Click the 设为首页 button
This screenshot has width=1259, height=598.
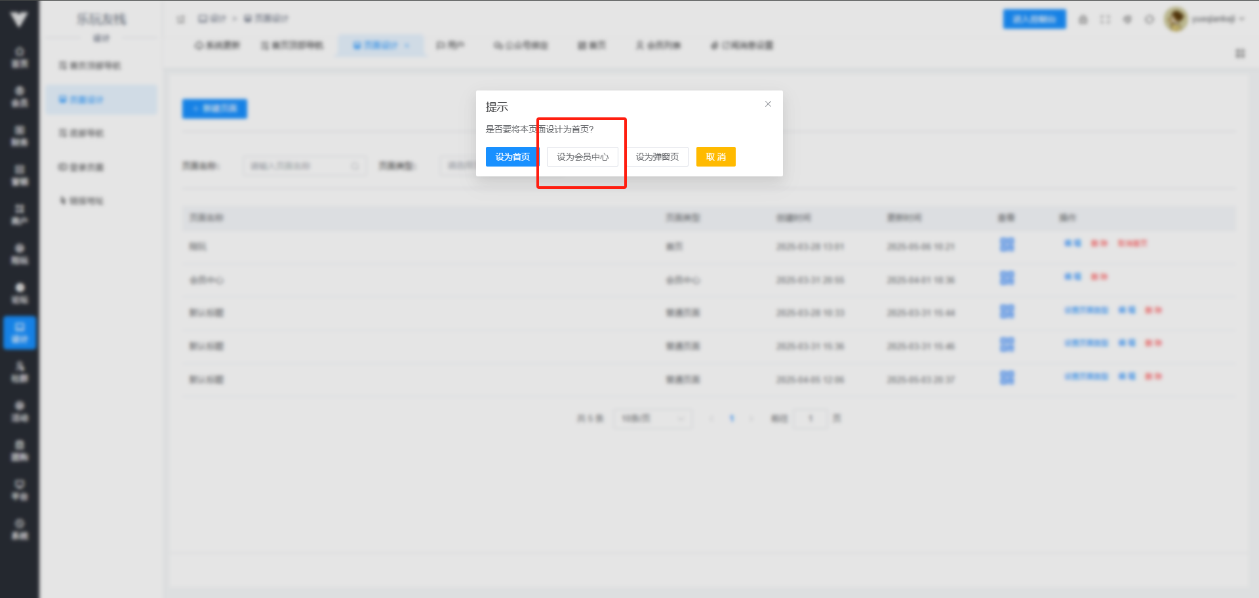tap(512, 157)
